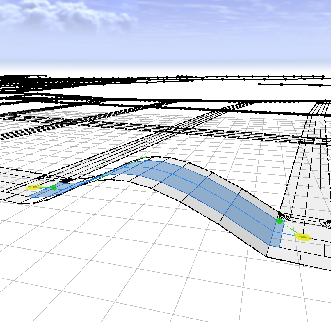Select the green connector line to right marker

coord(291,229)
